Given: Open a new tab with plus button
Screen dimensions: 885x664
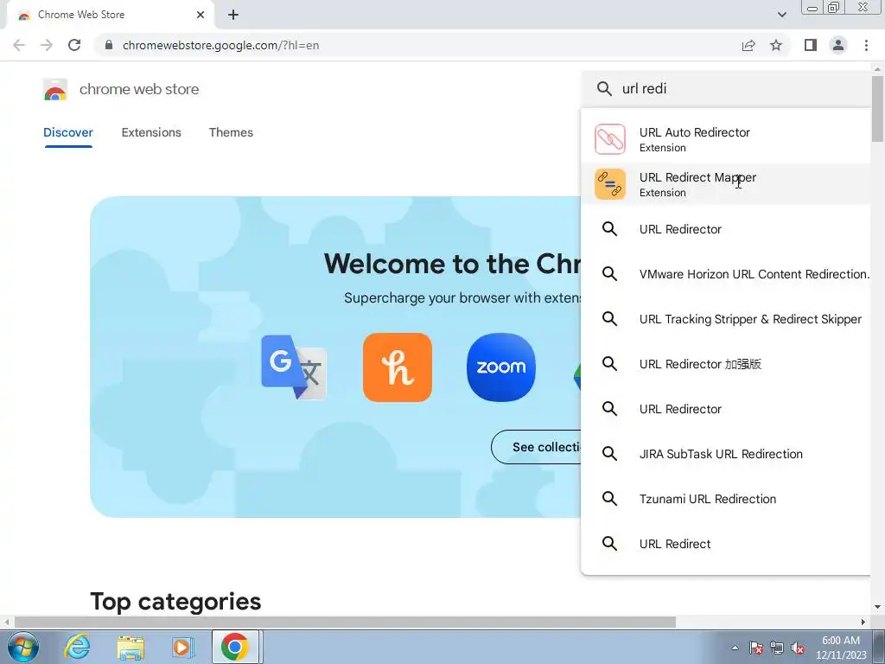Looking at the screenshot, I should 233,15.
